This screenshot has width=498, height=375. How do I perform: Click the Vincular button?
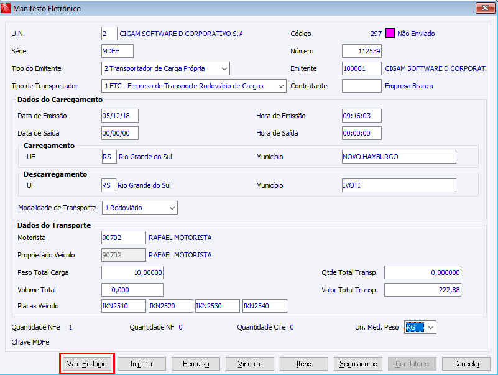(x=250, y=364)
